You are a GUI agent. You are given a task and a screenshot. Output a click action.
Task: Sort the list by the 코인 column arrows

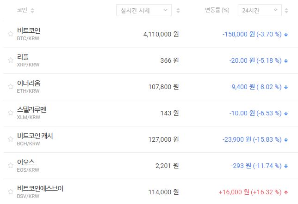tap(32, 10)
